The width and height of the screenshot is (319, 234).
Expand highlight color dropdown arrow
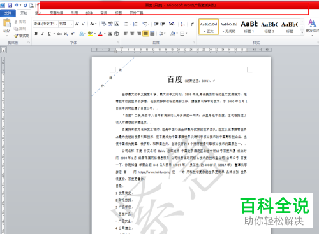pyautogui.click(x=94, y=34)
